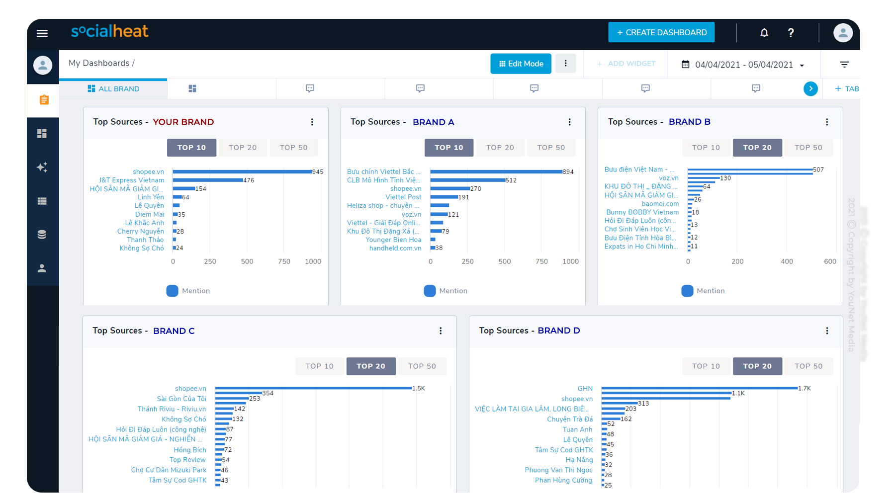Open YOUR BRAND widget options menu
This screenshot has width=895, height=504.
coord(312,122)
